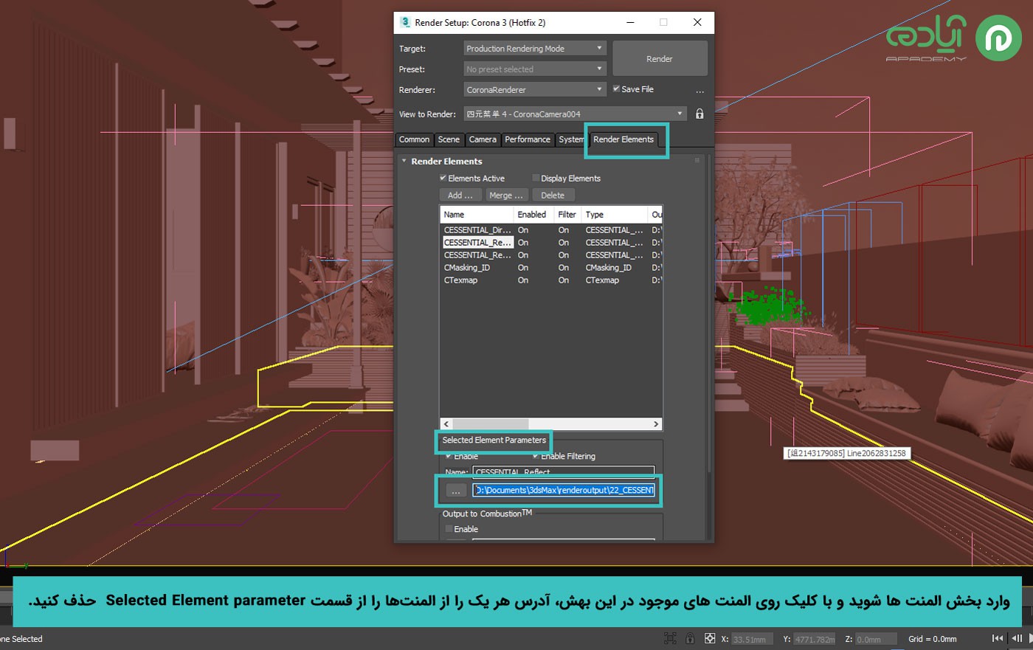Click the element list scroll-left arrow
The image size is (1033, 650).
pyautogui.click(x=446, y=423)
